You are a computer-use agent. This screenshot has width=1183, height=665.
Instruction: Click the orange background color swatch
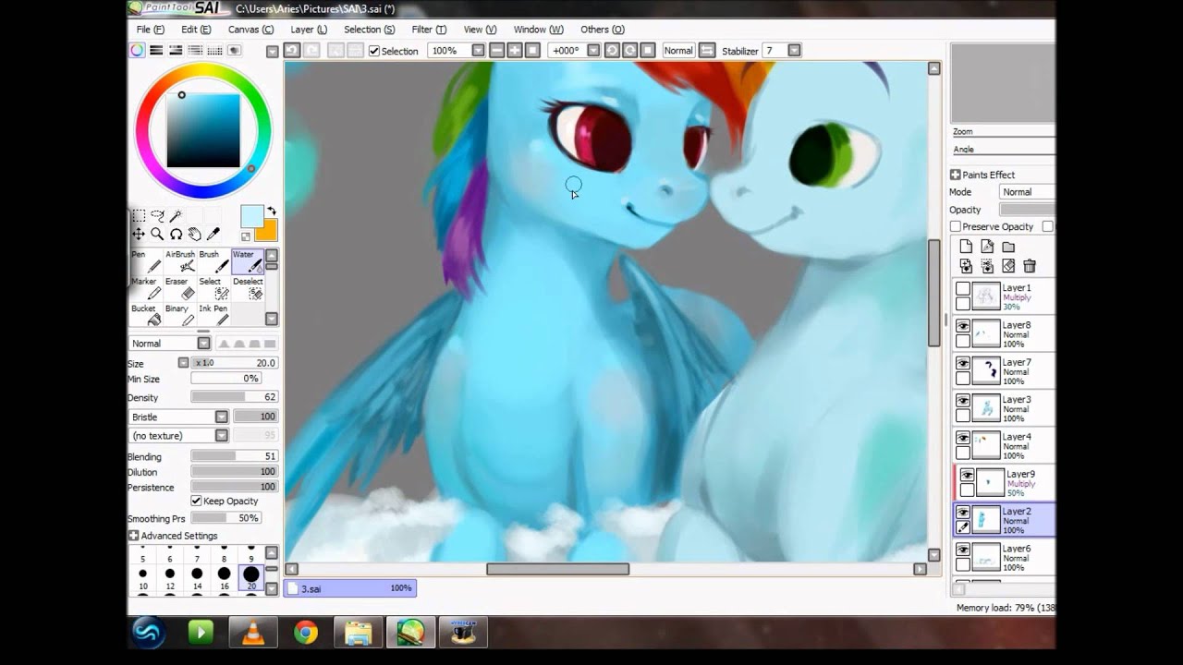(x=268, y=232)
